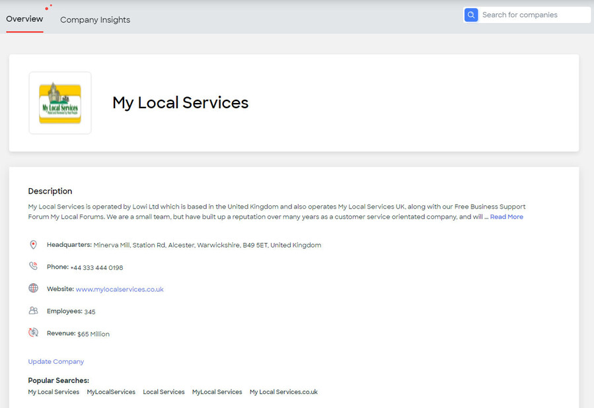Click the headquarters address text
Screen dimensions: 594x408
[207, 245]
